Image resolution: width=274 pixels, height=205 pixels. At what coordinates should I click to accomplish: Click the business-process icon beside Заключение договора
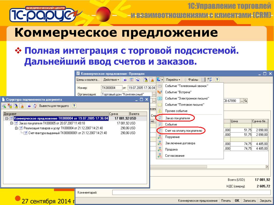[x=160, y=143]
